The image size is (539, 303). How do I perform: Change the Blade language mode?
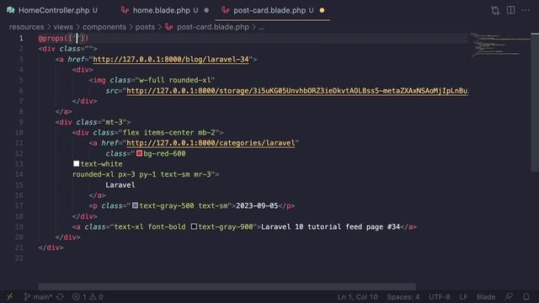(486, 297)
